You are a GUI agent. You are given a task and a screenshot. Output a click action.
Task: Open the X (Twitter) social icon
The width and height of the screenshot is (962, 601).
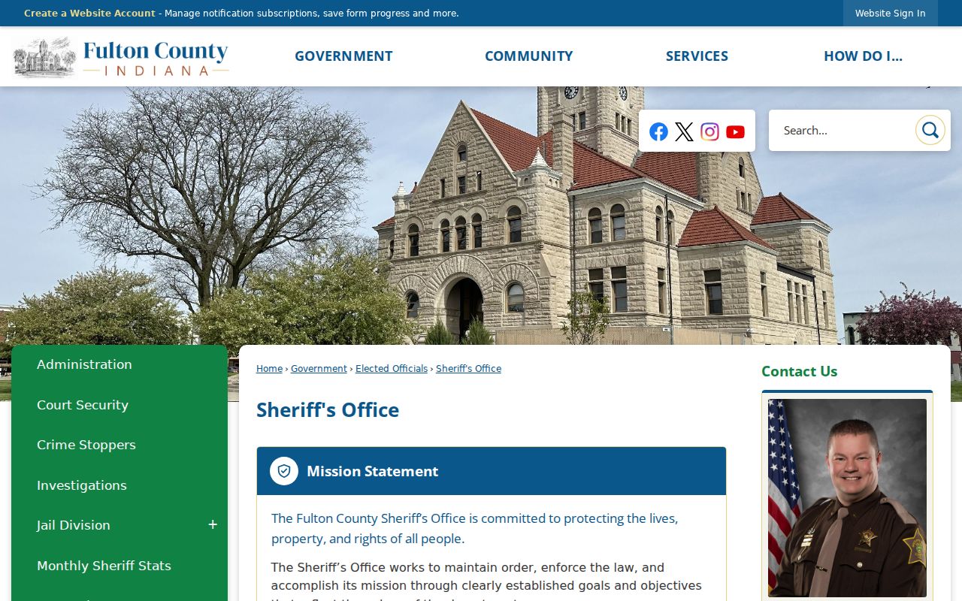pos(684,131)
